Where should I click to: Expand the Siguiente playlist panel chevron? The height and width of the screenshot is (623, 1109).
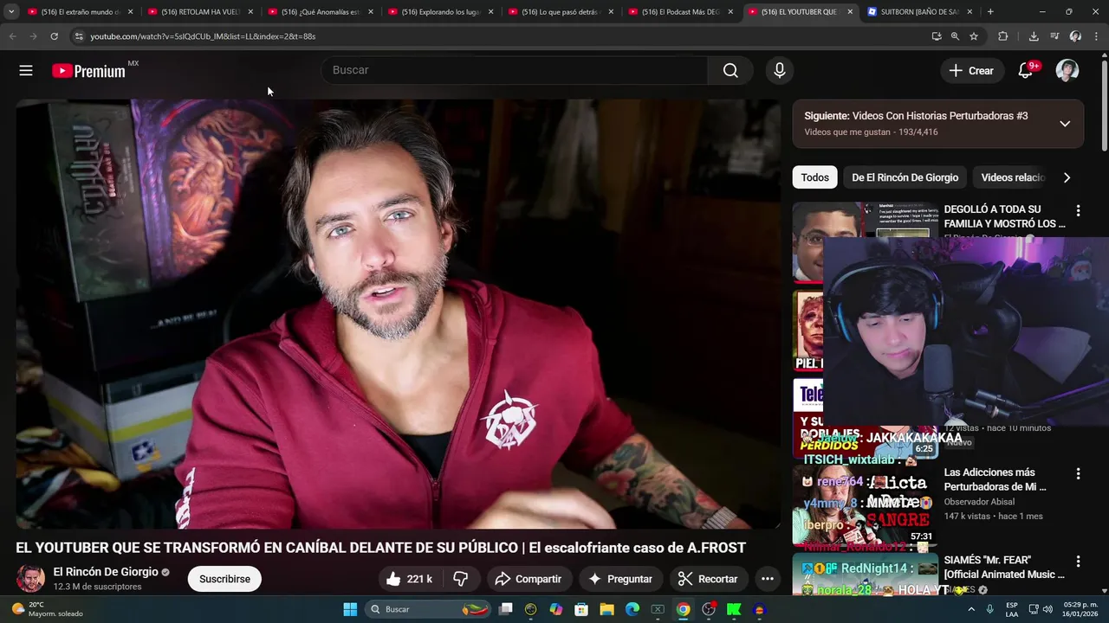click(1065, 124)
